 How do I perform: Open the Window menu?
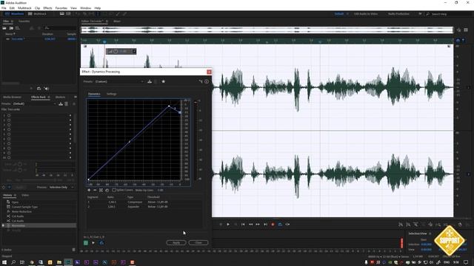tap(86, 8)
